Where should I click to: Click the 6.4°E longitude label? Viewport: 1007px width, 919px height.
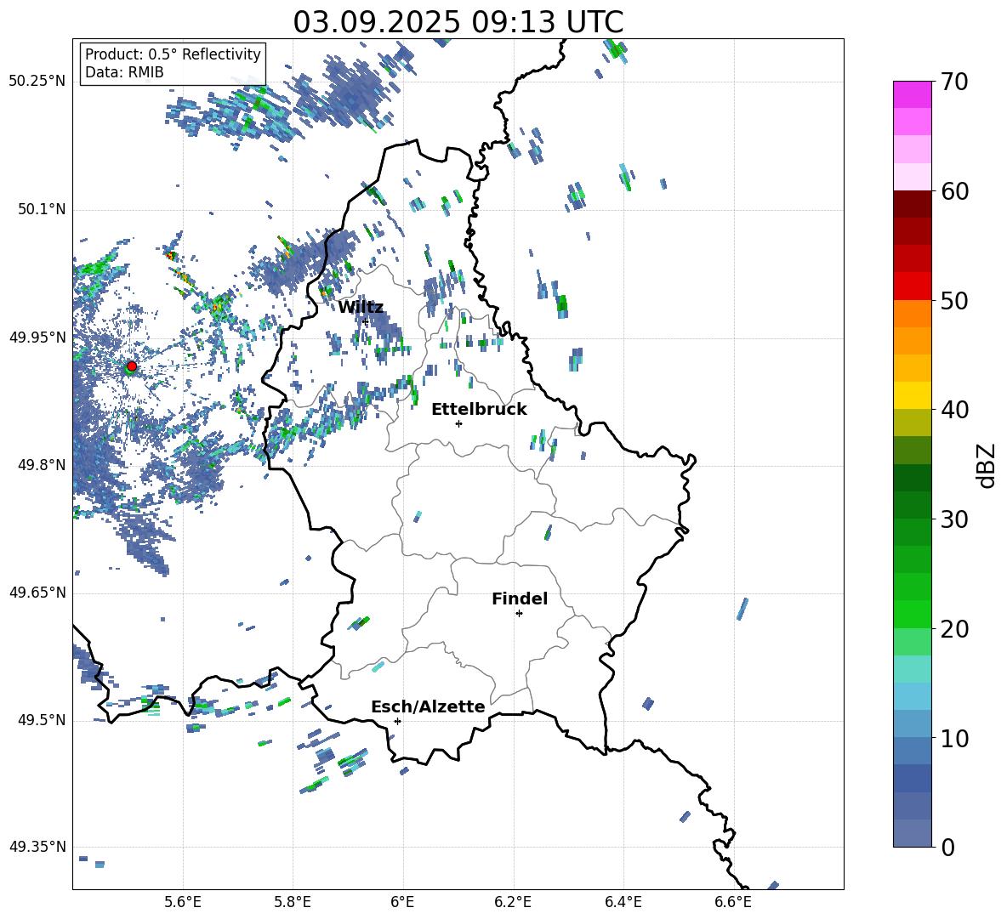pos(623,902)
